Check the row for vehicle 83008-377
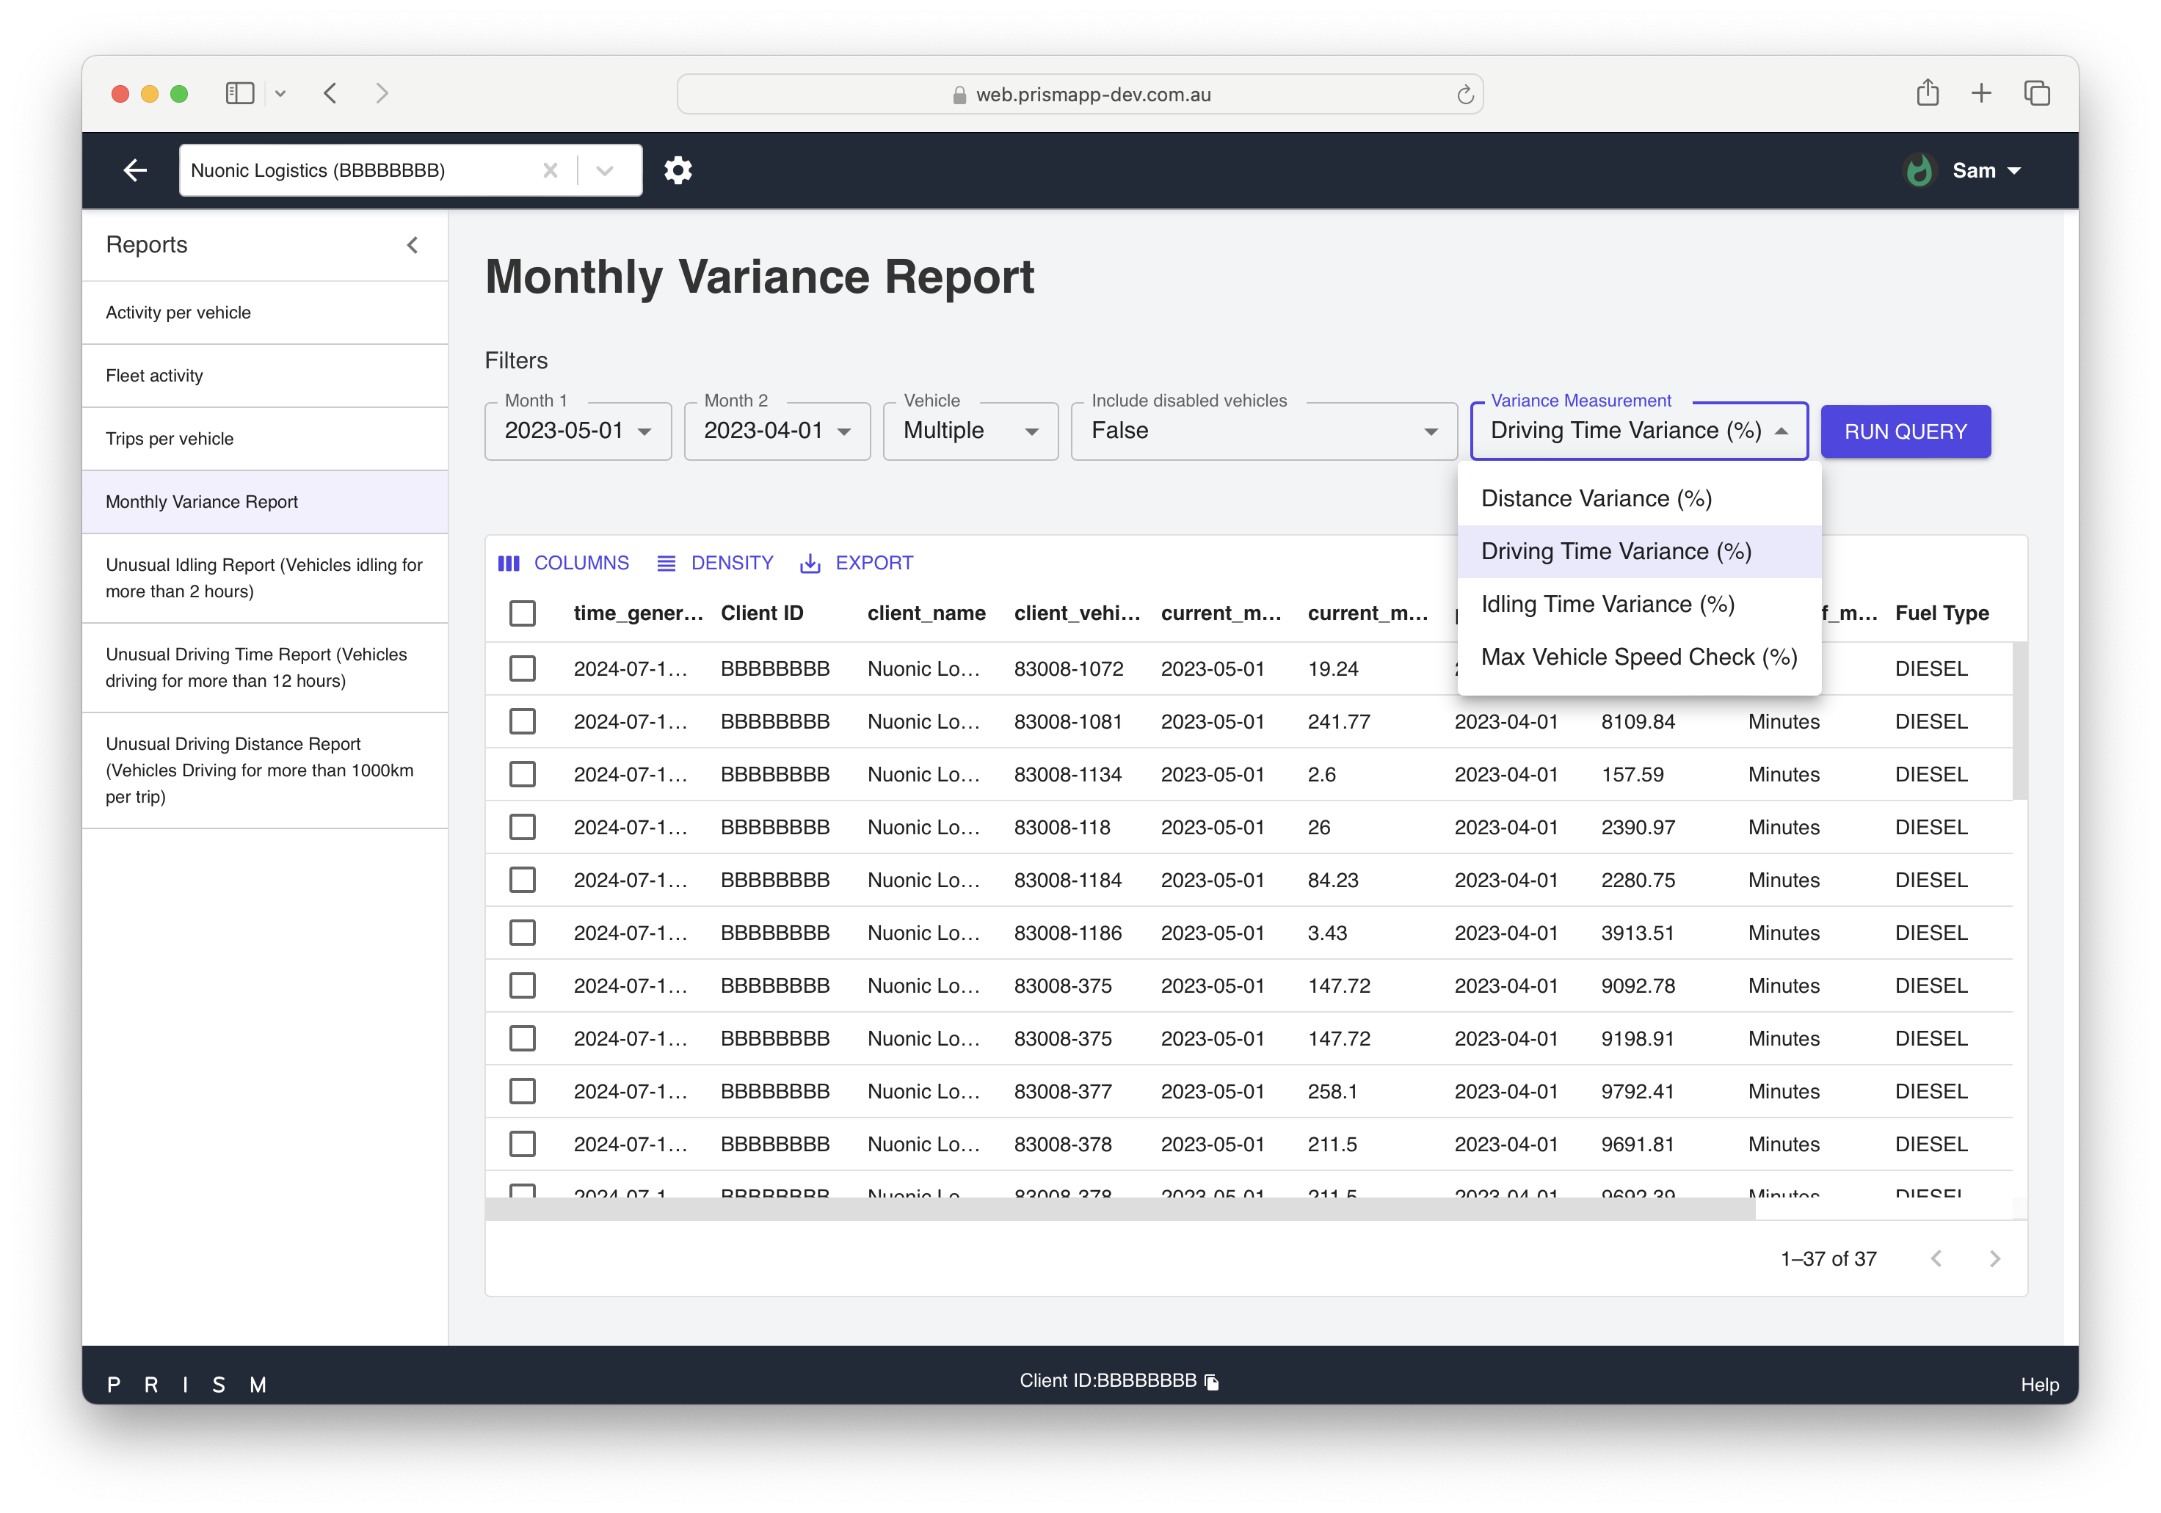The height and width of the screenshot is (1513, 2161). coord(523,1092)
